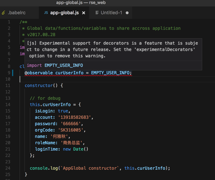The height and width of the screenshot is (180, 215).
Task: Open the Untitled-1 tab
Action: click(111, 13)
